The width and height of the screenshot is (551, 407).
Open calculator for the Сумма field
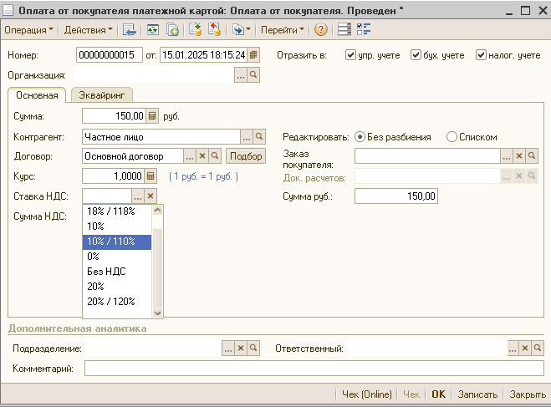pyautogui.click(x=151, y=116)
